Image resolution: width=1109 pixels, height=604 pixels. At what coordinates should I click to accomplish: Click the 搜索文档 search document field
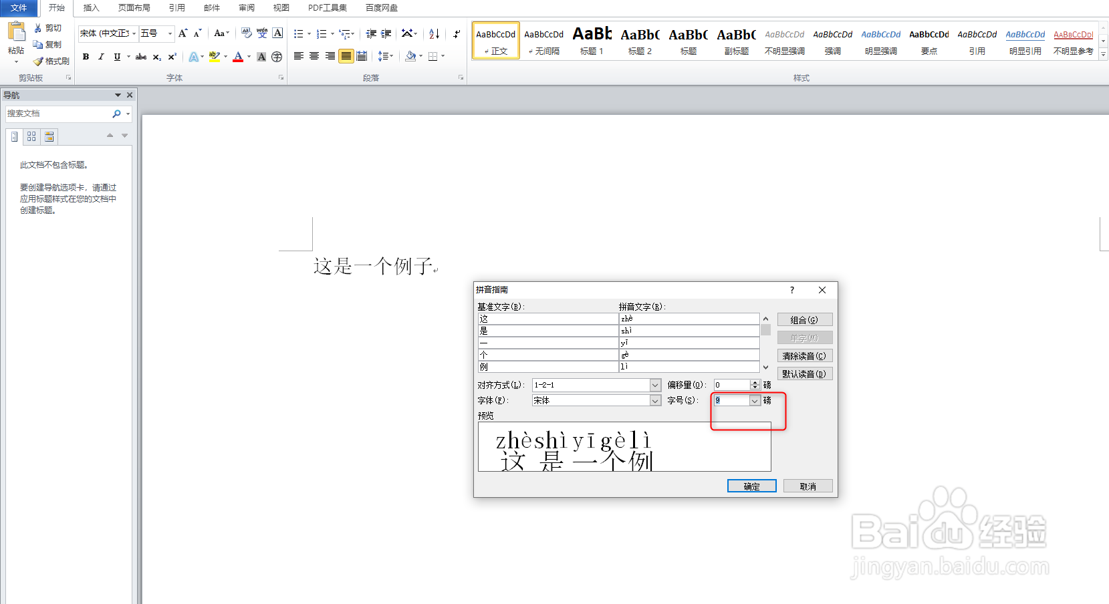tap(58, 114)
